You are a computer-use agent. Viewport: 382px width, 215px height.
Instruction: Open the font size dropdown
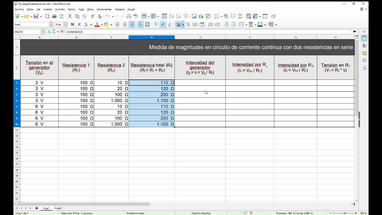[65, 24]
